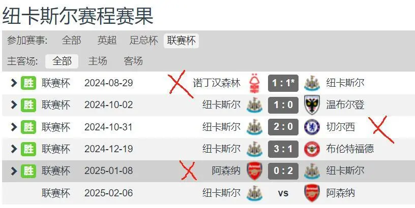Click Arsenal crest in 2025-02-06 row

pos(312,193)
